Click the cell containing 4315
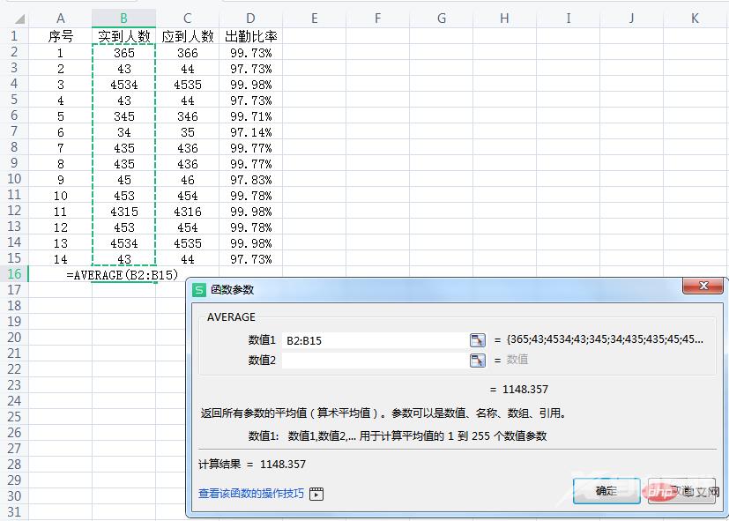The width and height of the screenshot is (729, 521). pyautogui.click(x=123, y=212)
